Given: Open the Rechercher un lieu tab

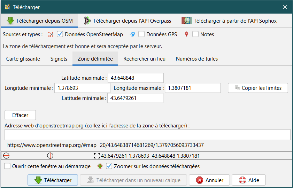Looking at the screenshot, I should tap(144, 59).
